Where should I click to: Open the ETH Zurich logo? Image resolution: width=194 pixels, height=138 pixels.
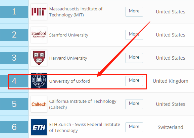pos(39,127)
